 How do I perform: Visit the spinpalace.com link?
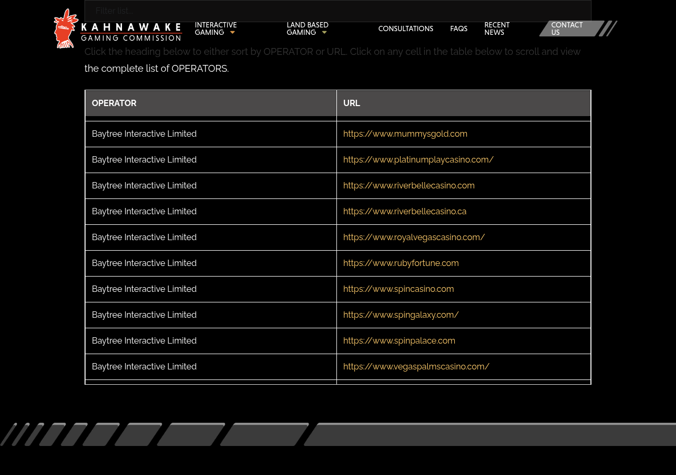coord(399,341)
